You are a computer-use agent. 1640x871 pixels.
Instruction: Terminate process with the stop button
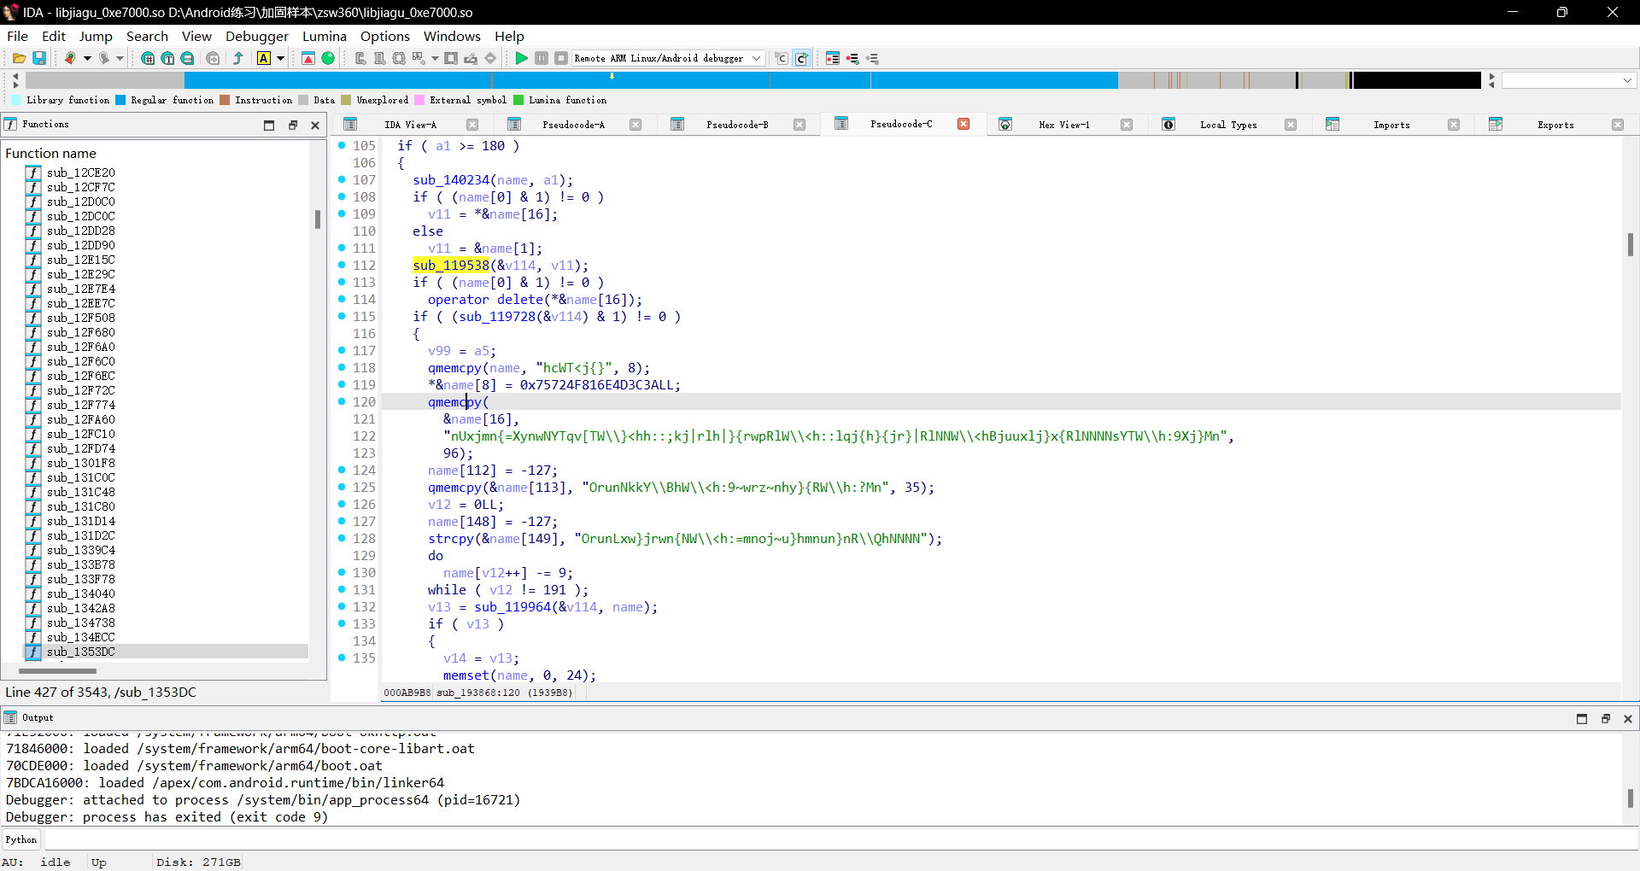(561, 58)
